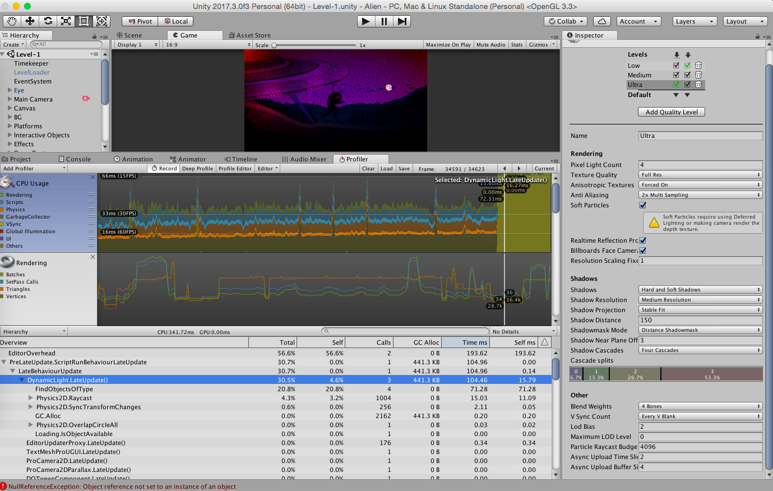This screenshot has width=773, height=491.
Task: Close the Rendering profiler module
Action: point(93,257)
